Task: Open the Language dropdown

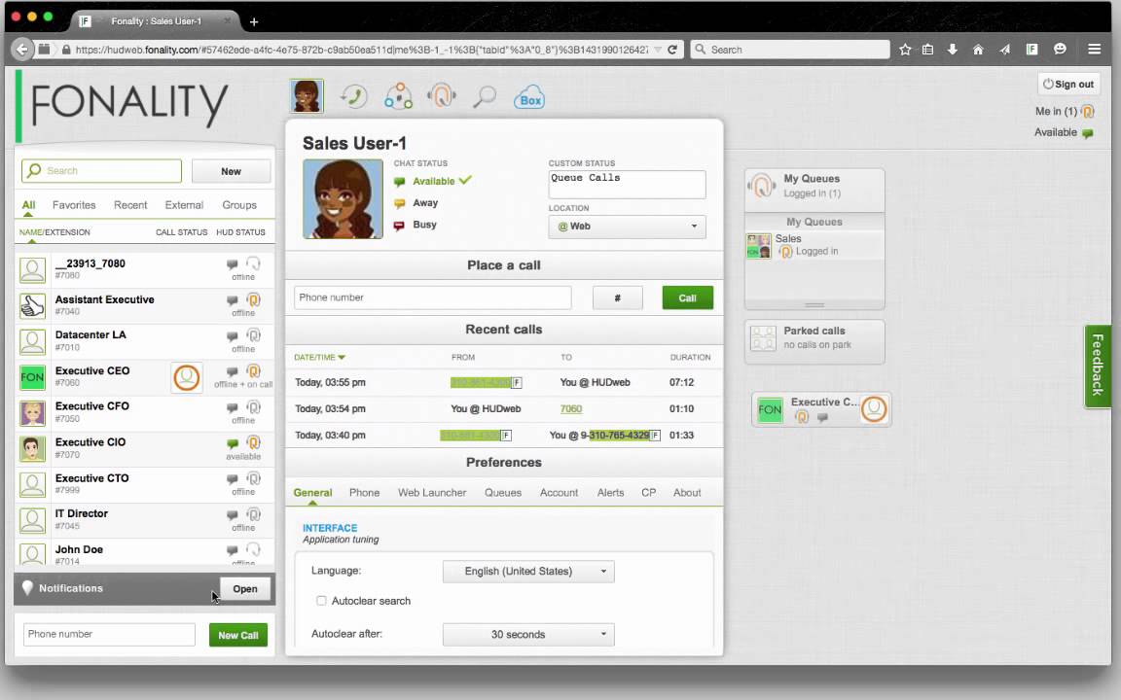Action: pyautogui.click(x=528, y=572)
